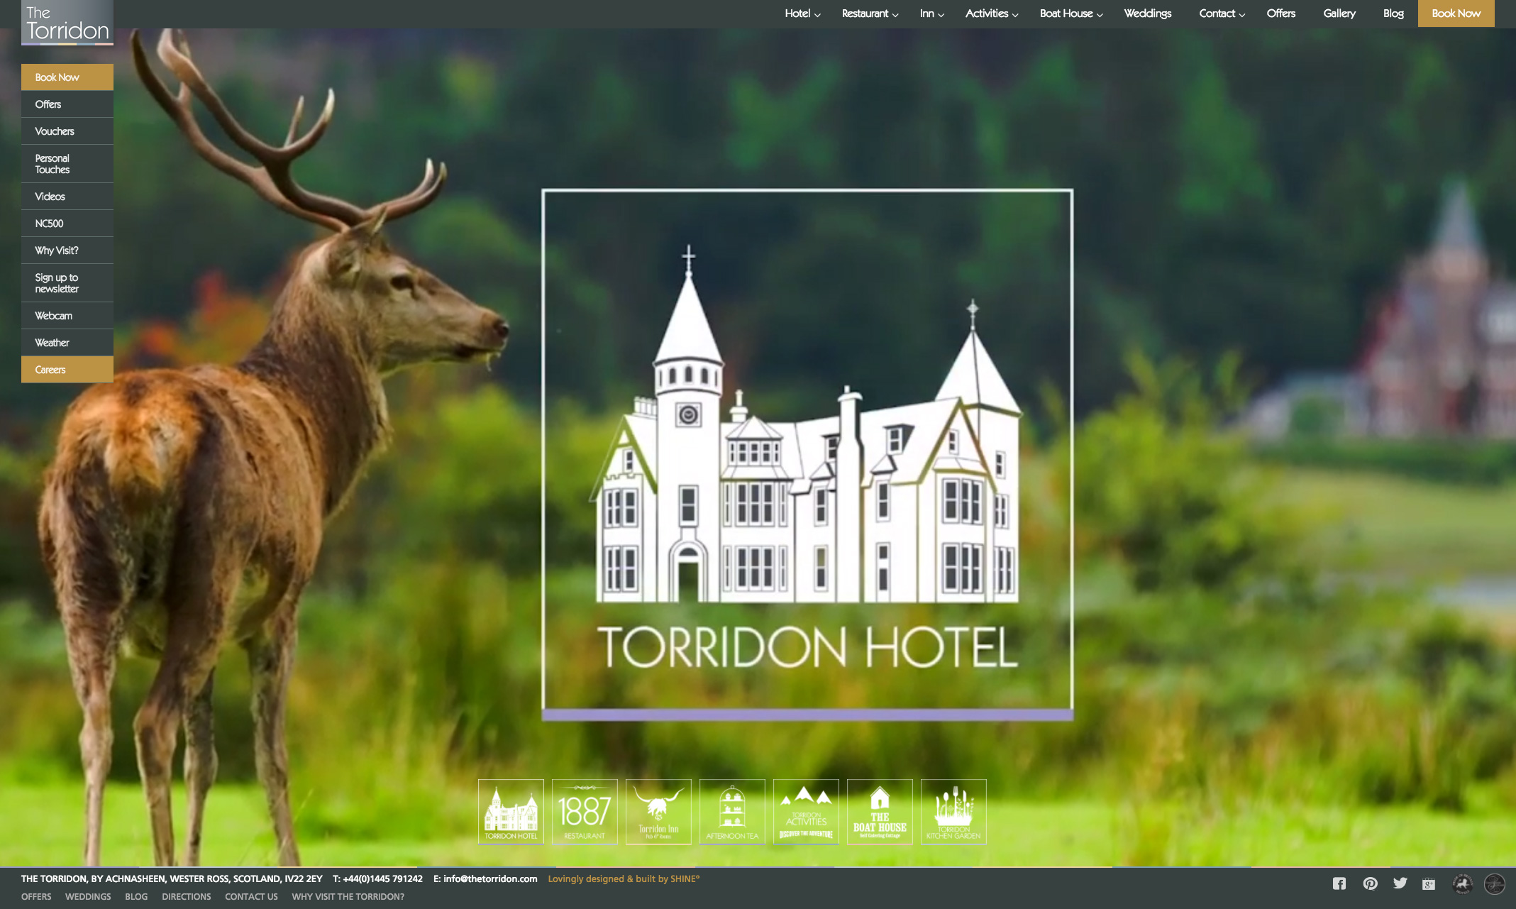Select the Afternoon Tea thumbnail icon
This screenshot has height=909, width=1516.
click(x=732, y=812)
